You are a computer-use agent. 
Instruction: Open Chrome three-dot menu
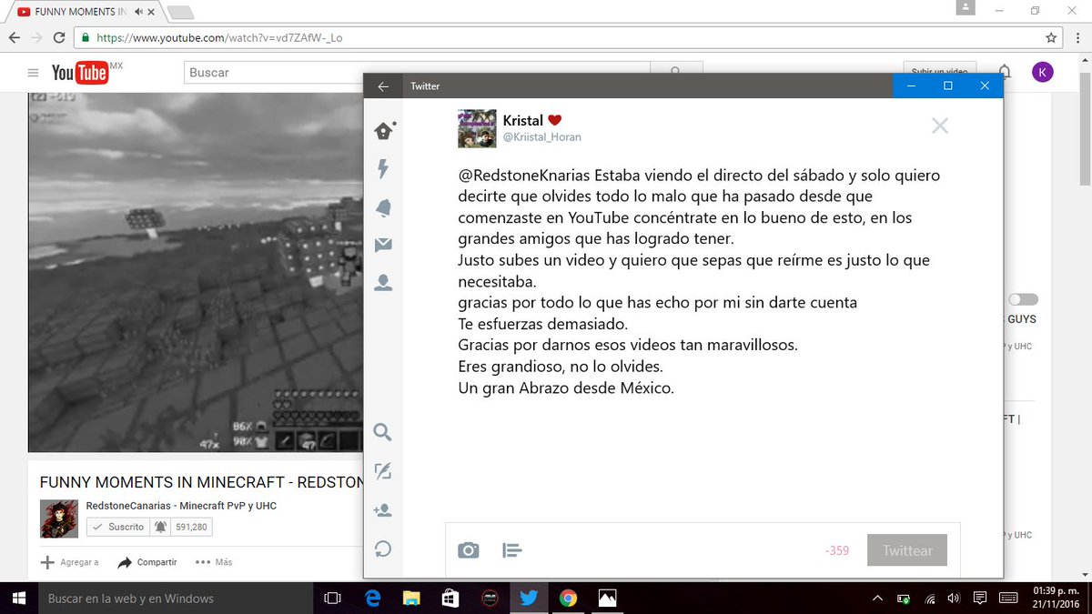coord(1077,38)
